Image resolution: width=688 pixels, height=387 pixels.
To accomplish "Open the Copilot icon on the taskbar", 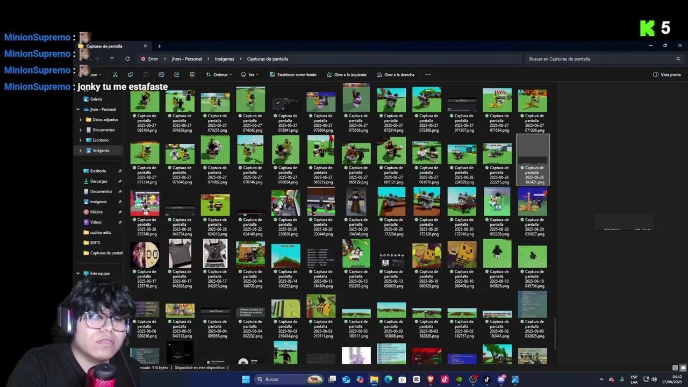I will pos(360,379).
